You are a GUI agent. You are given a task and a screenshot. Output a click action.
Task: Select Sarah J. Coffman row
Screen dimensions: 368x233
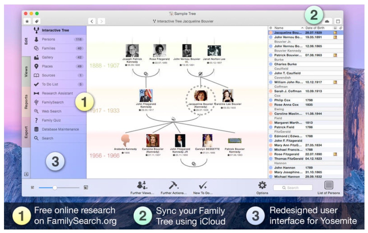305,91
